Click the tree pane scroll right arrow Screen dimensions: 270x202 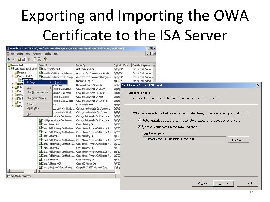(35, 171)
